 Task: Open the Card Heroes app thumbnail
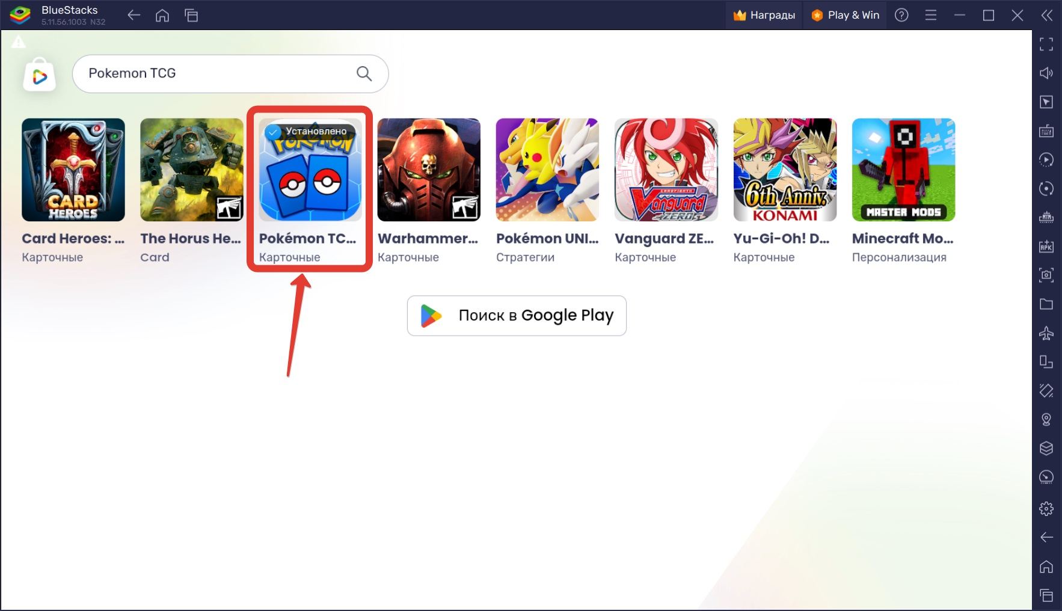coord(73,170)
